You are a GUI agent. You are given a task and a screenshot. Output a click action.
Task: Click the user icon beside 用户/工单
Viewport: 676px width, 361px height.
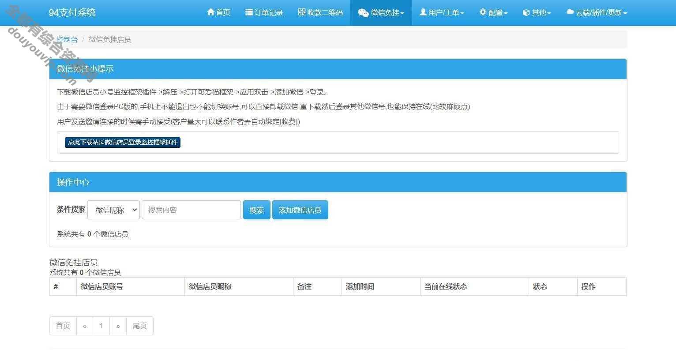point(423,12)
